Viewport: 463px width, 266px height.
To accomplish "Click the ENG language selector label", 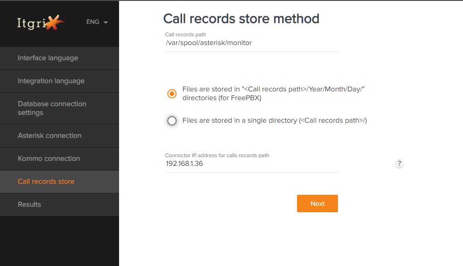I will point(93,22).
